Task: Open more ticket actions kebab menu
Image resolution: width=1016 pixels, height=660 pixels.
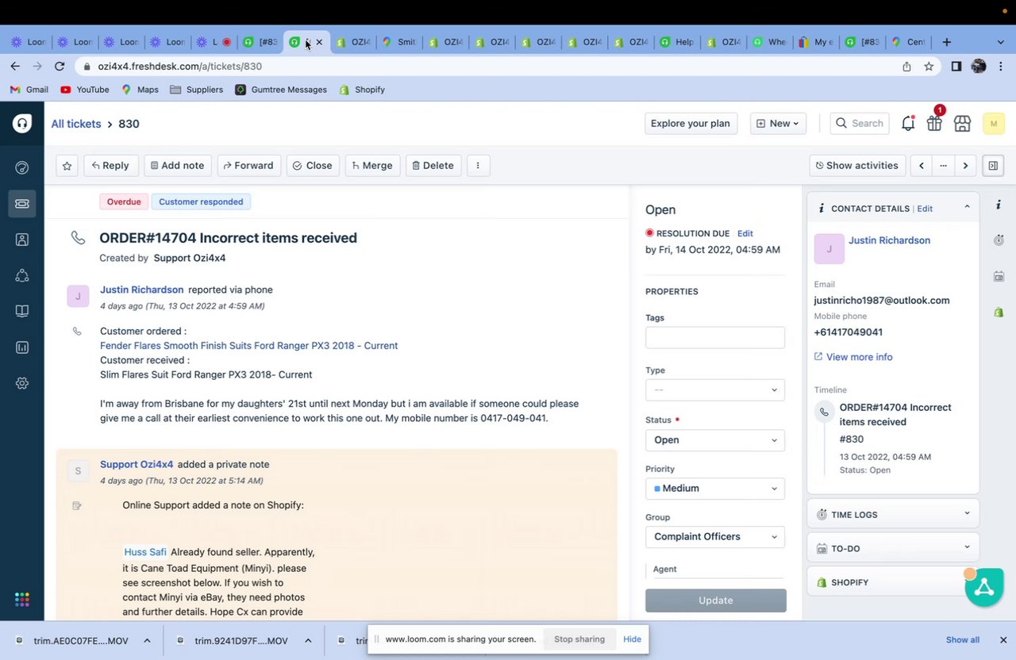Action: (478, 165)
